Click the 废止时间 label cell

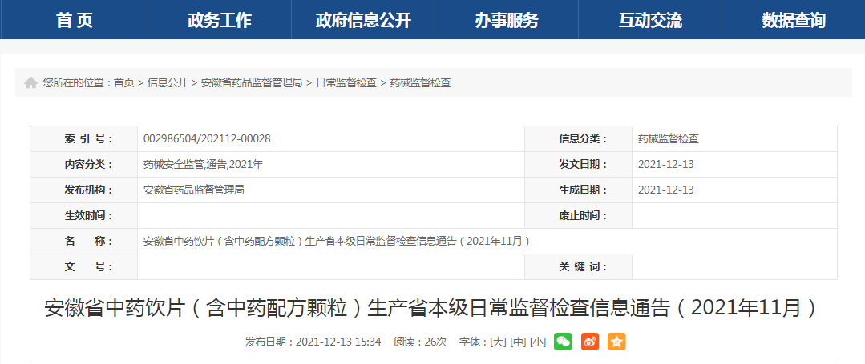pyautogui.click(x=579, y=215)
